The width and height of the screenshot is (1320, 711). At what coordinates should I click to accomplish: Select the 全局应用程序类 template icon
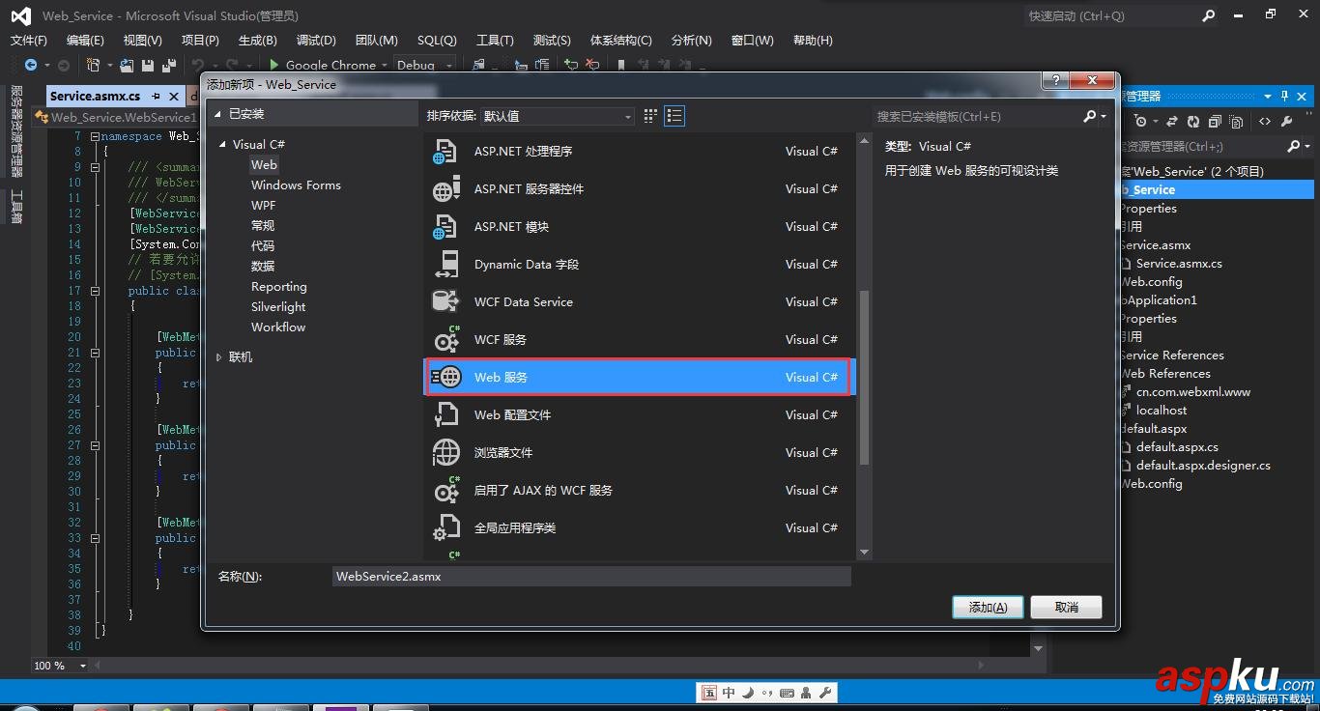(x=445, y=527)
